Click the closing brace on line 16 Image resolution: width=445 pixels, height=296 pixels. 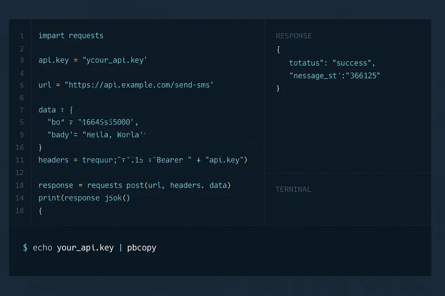40,147
